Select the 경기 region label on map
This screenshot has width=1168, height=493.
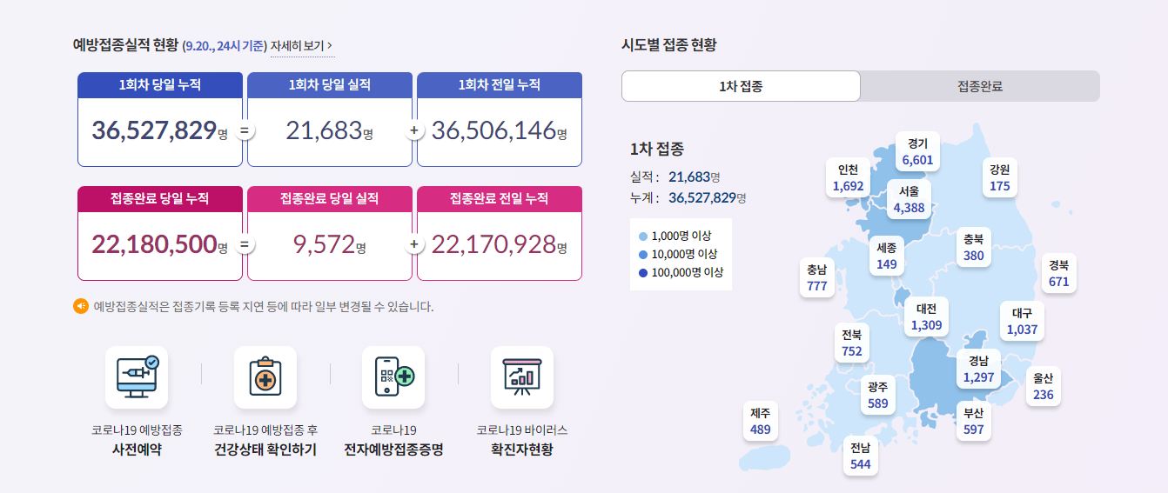coord(917,152)
